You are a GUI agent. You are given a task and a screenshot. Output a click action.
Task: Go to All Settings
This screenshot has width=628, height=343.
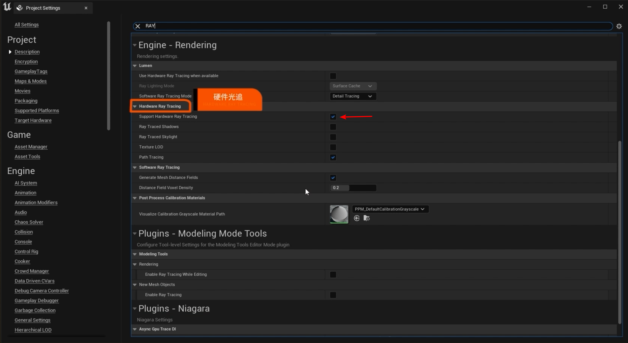26,25
